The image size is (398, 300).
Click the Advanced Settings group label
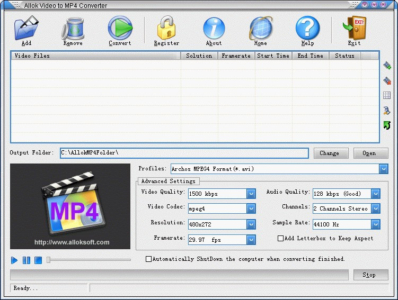169,181
